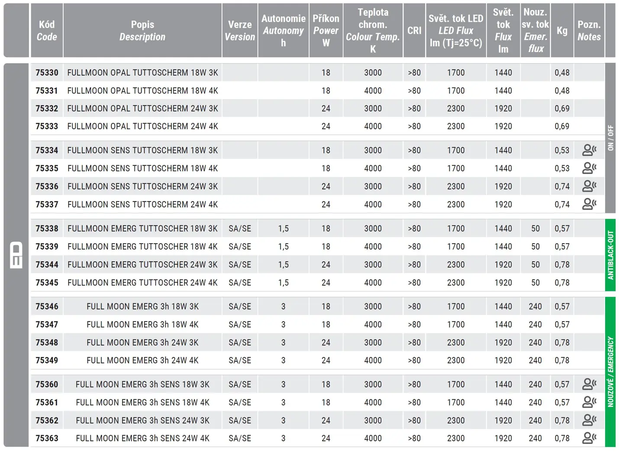Viewport: 619px width, 453px height.
Task: Click the Kód Code column header
Action: pyautogui.click(x=47, y=31)
